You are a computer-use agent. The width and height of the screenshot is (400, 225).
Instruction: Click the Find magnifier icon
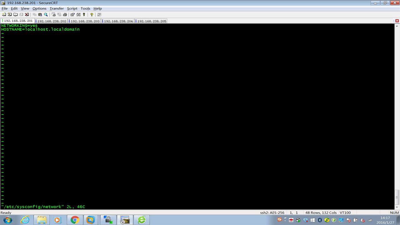coord(46,15)
